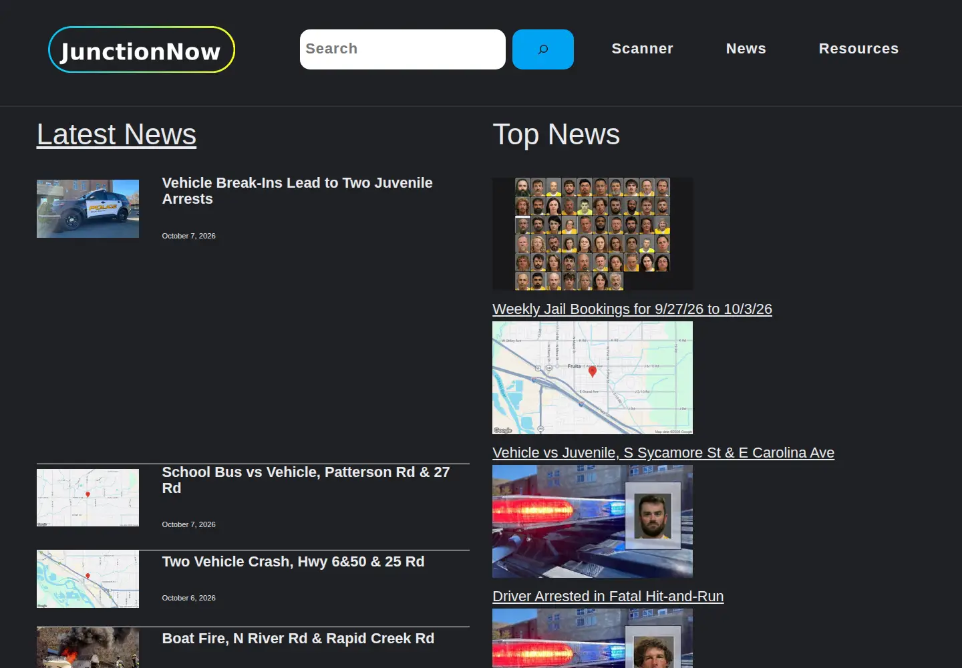Click the October 6, 2026 date text
This screenshot has height=668, width=962.
coord(188,598)
